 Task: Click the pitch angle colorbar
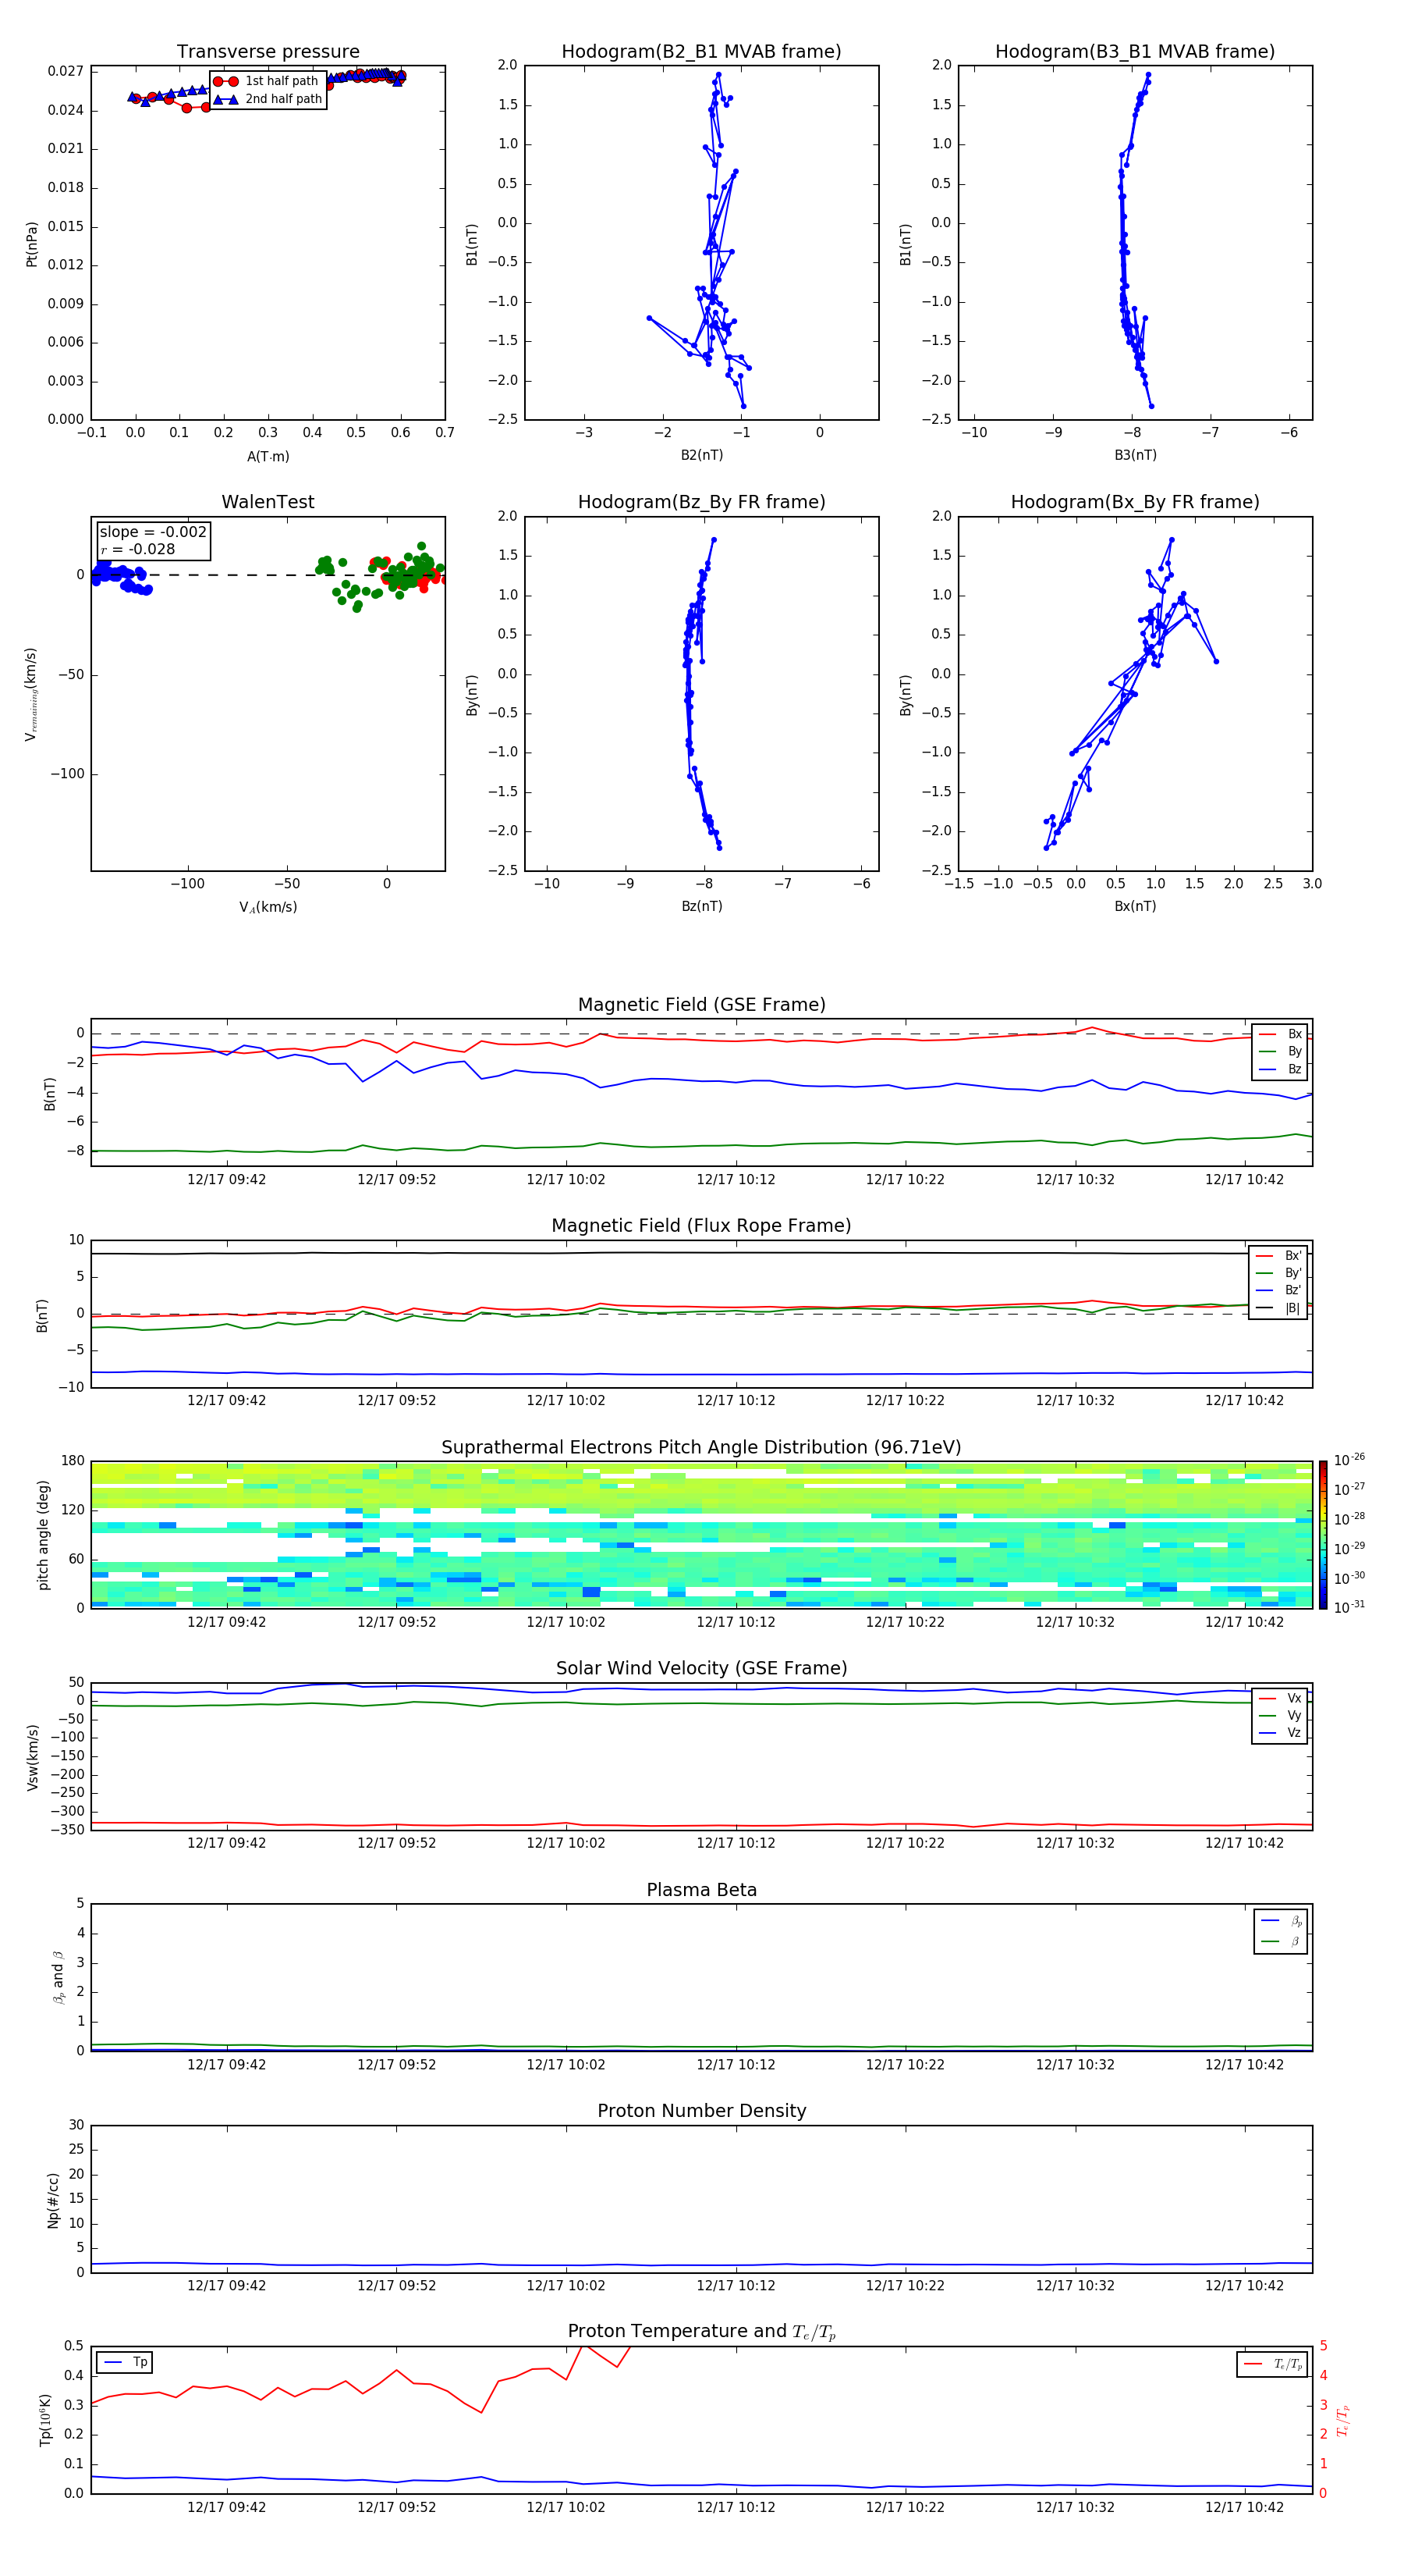[x=1323, y=1535]
